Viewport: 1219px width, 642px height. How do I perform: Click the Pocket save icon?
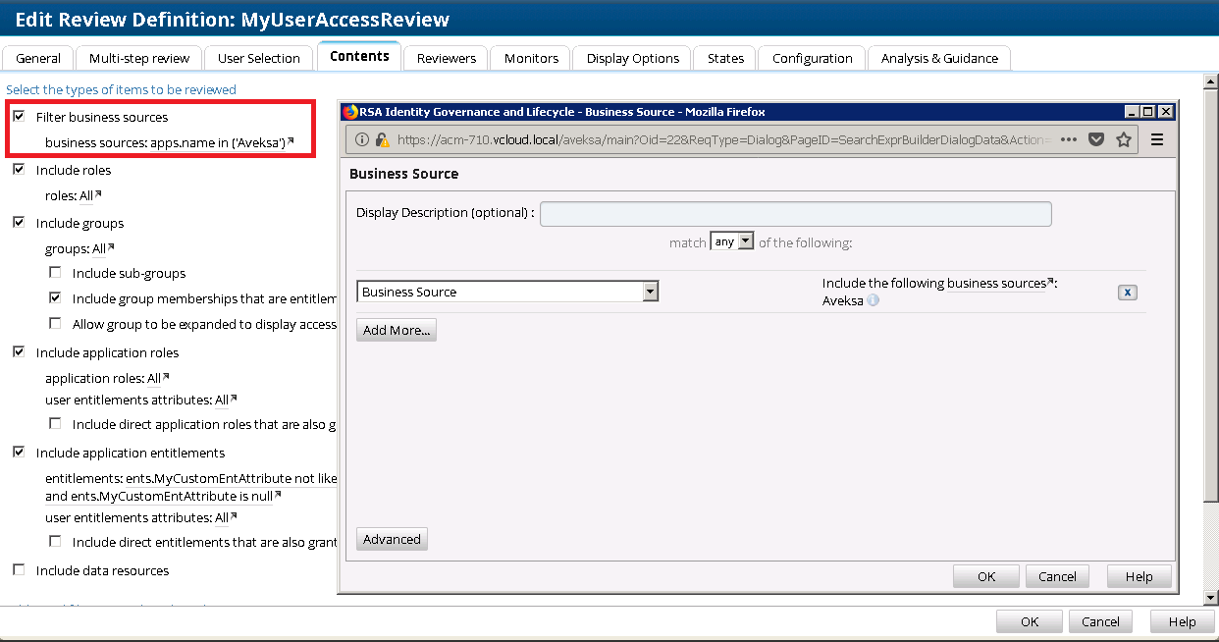pos(1096,140)
